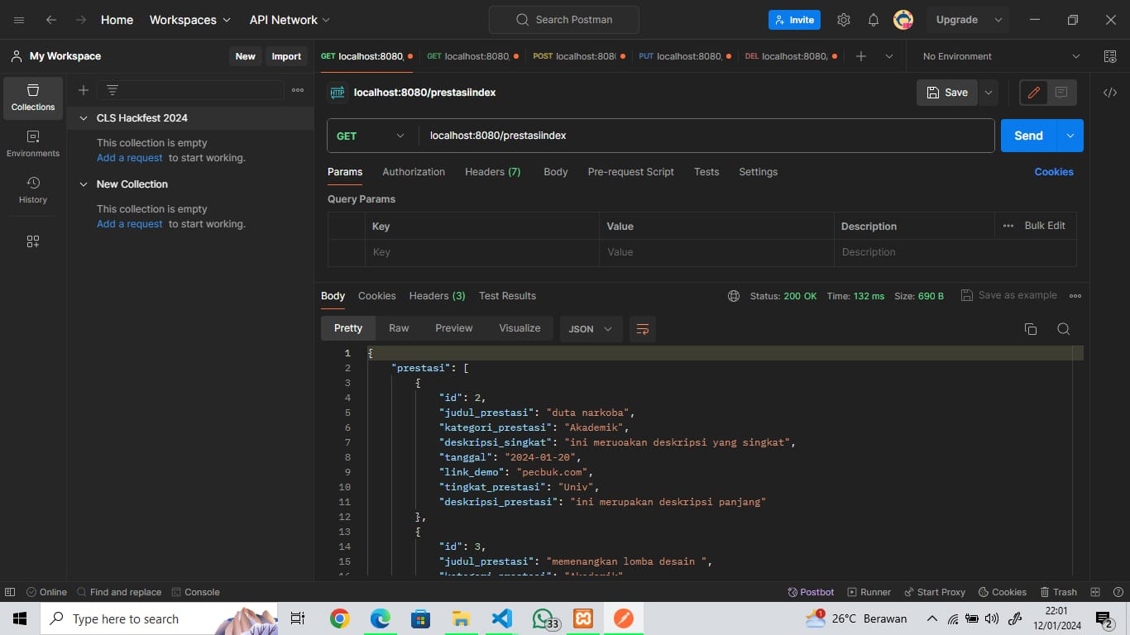The height and width of the screenshot is (635, 1130).
Task: Switch to comment mode toggle
Action: click(x=1061, y=93)
